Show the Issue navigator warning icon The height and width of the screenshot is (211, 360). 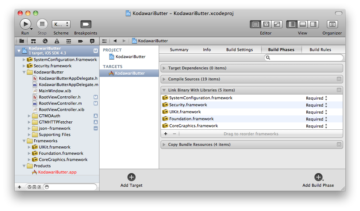click(57, 41)
